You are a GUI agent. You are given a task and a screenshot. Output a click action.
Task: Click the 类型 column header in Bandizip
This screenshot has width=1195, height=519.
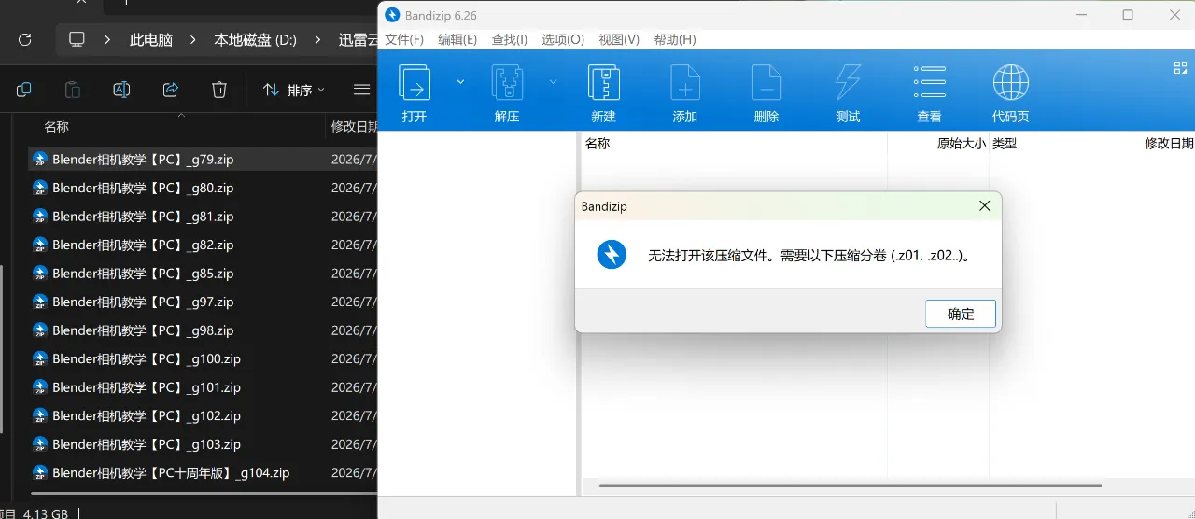1005,144
